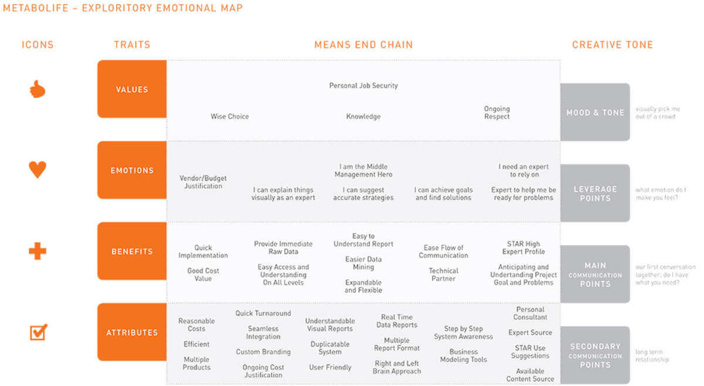704x386 pixels.
Task: Click the thumbs-up Values icon
Action: click(38, 90)
